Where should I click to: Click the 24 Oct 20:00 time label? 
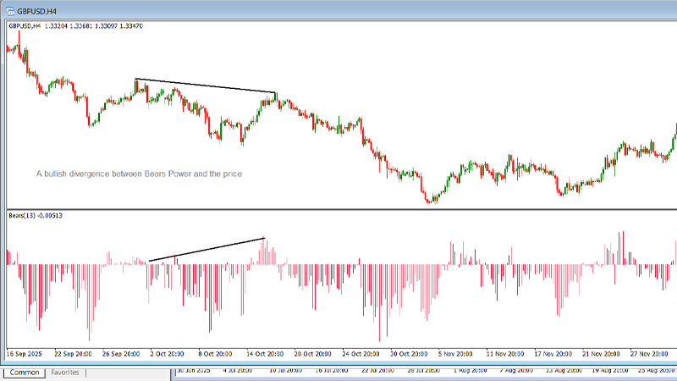pyautogui.click(x=361, y=354)
